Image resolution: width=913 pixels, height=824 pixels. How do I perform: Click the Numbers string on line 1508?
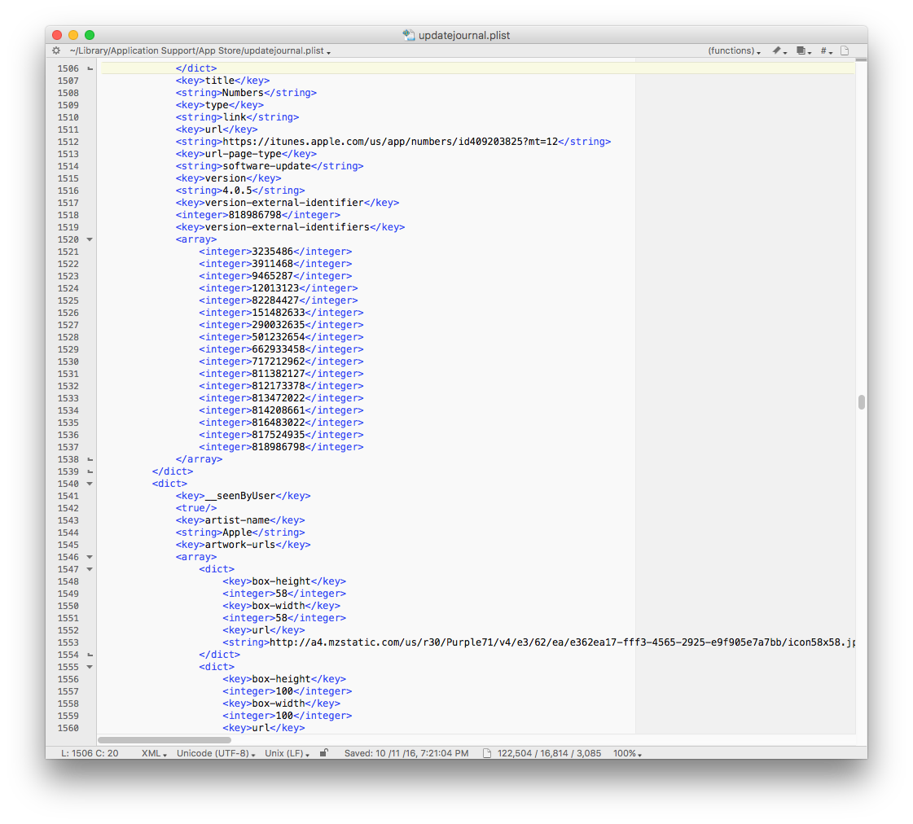[243, 93]
